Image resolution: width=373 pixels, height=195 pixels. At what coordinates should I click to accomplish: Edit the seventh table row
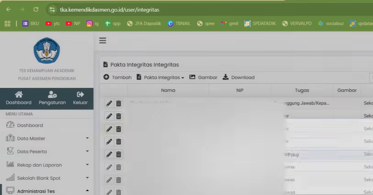click(109, 180)
